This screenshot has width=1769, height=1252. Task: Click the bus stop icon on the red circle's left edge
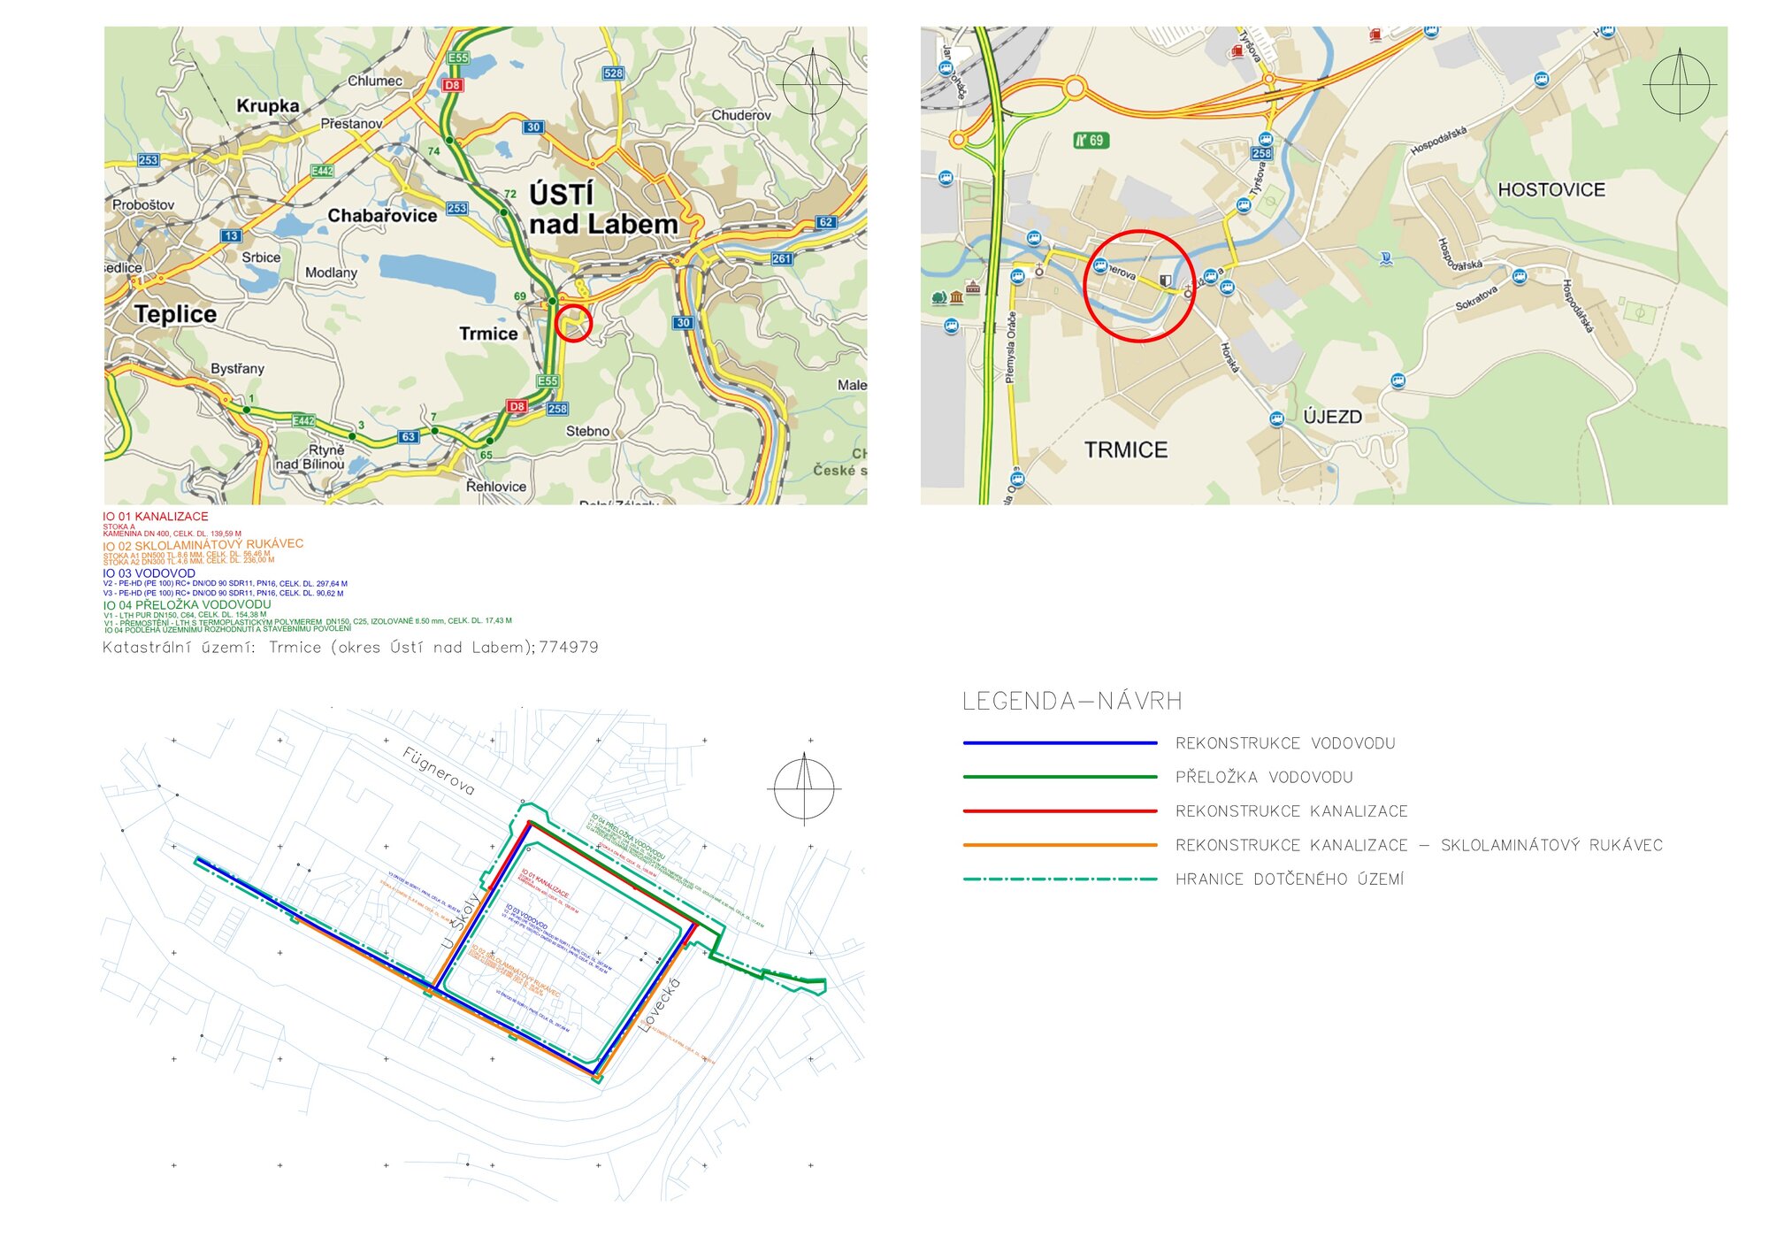pos(1099,265)
